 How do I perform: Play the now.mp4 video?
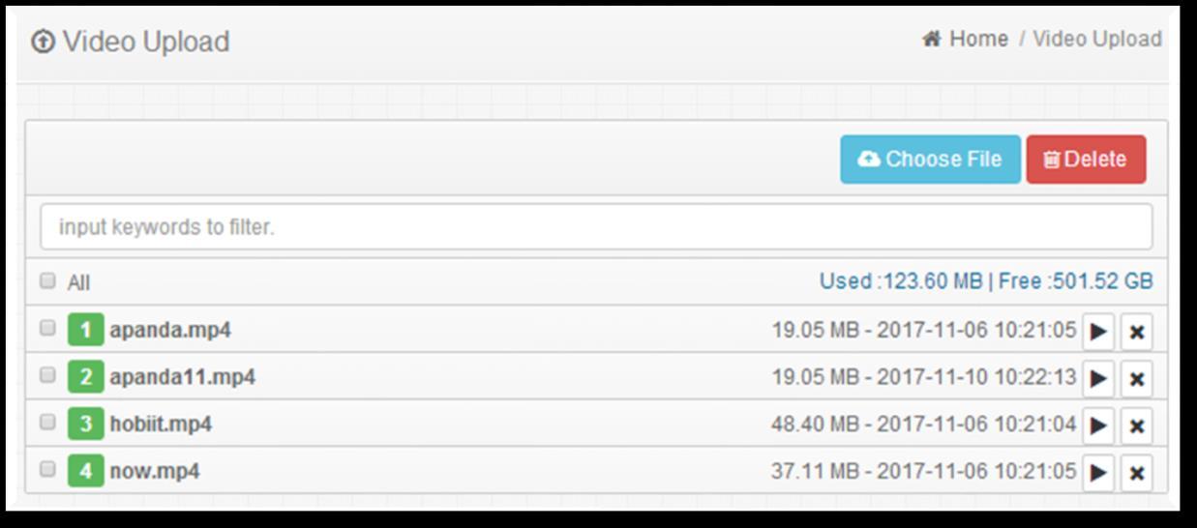(x=1098, y=472)
